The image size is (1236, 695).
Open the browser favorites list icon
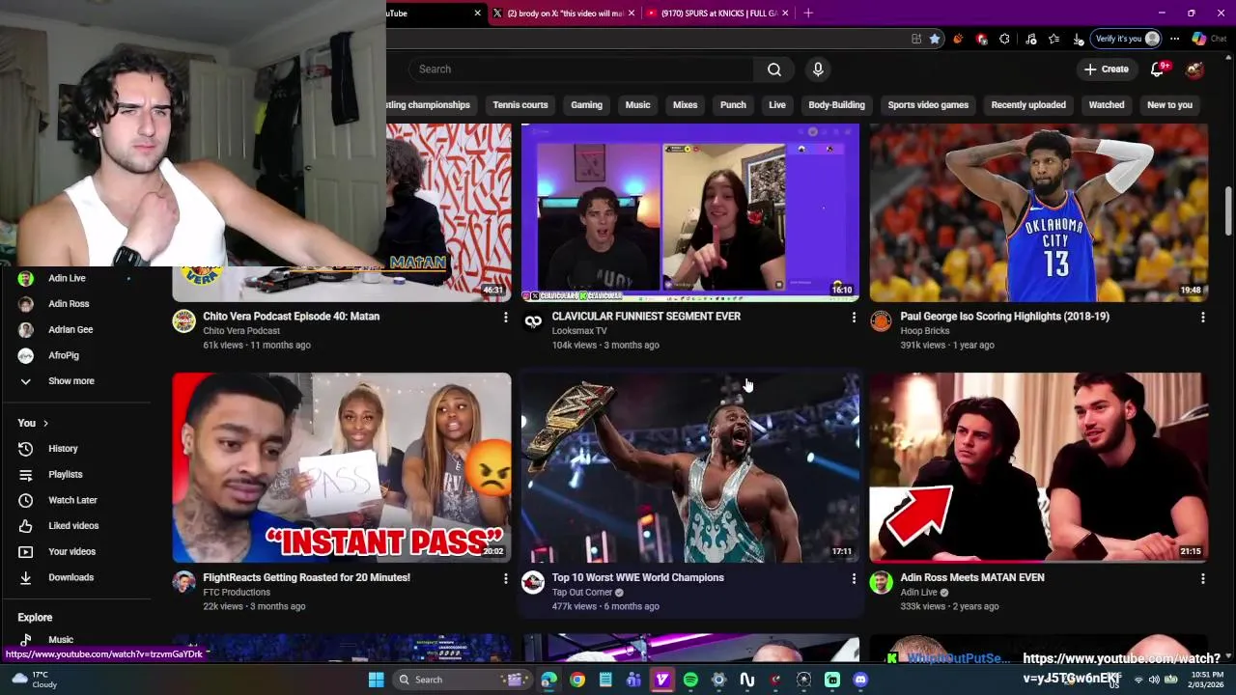point(1053,39)
